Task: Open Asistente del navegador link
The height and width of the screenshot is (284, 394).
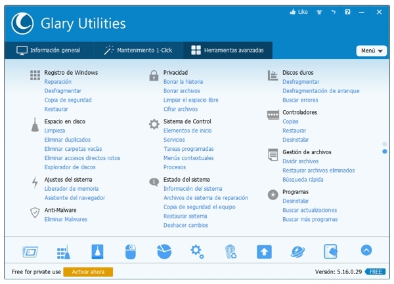Action: (x=75, y=198)
